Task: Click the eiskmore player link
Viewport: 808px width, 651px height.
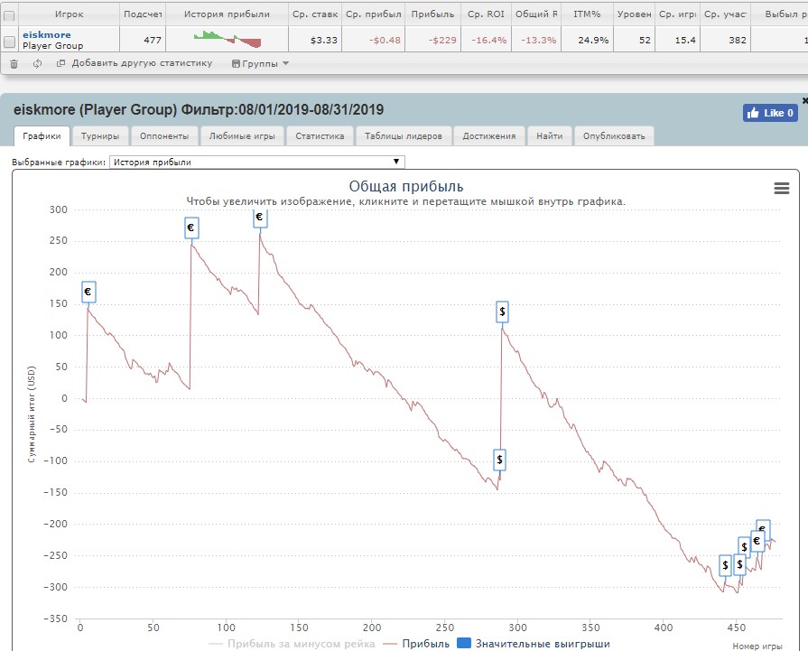Action: (x=47, y=34)
